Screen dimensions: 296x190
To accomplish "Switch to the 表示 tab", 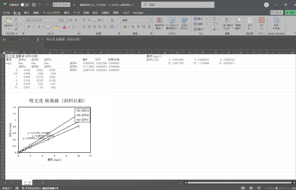I will pyautogui.click(x=95, y=13).
